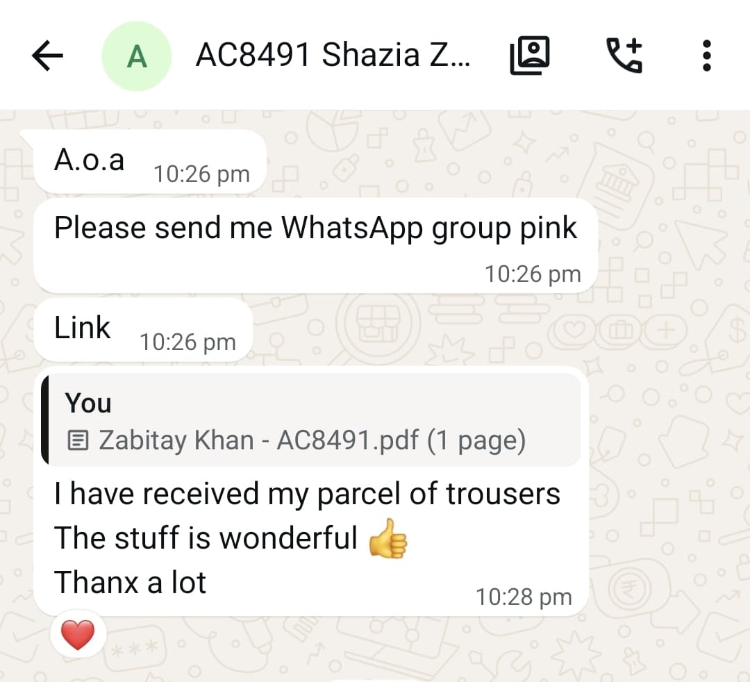
Task: Select the Link message bubble
Action: click(x=143, y=330)
